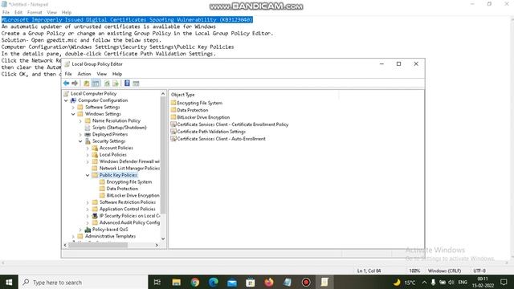Expand the Deployed Printers node
Screen dimensions: 514x289
coord(80,135)
